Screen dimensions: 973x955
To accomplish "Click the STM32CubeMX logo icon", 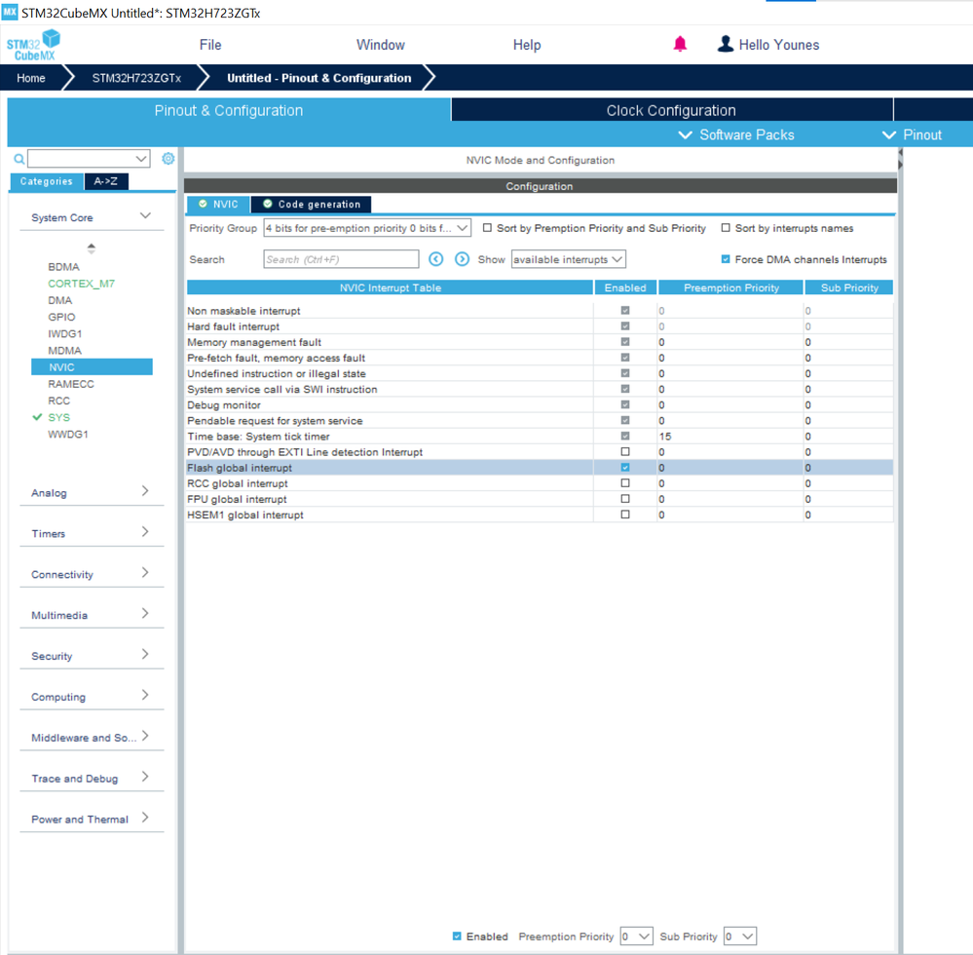I will pyautogui.click(x=33, y=46).
